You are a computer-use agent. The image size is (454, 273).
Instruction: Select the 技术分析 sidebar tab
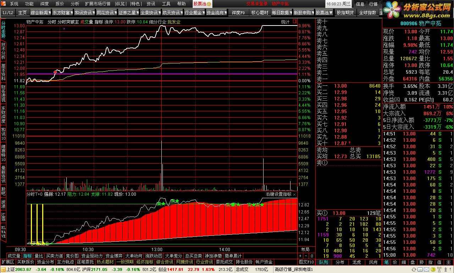point(3,51)
